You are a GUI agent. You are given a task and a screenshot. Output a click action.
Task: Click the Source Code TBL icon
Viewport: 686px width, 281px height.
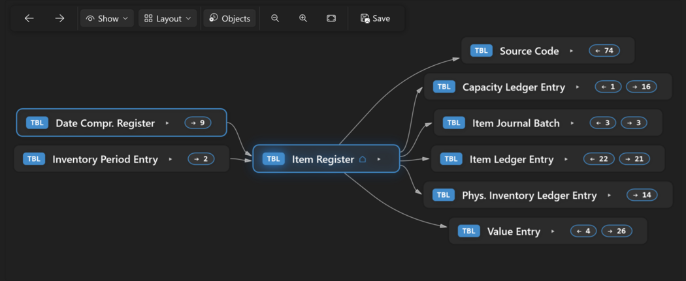(x=482, y=51)
